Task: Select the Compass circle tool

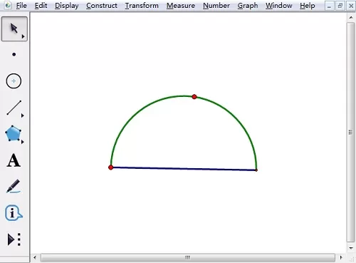Action: (x=14, y=81)
